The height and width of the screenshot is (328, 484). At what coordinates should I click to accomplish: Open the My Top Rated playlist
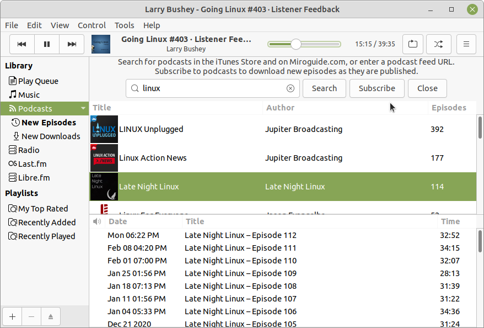pos(45,209)
